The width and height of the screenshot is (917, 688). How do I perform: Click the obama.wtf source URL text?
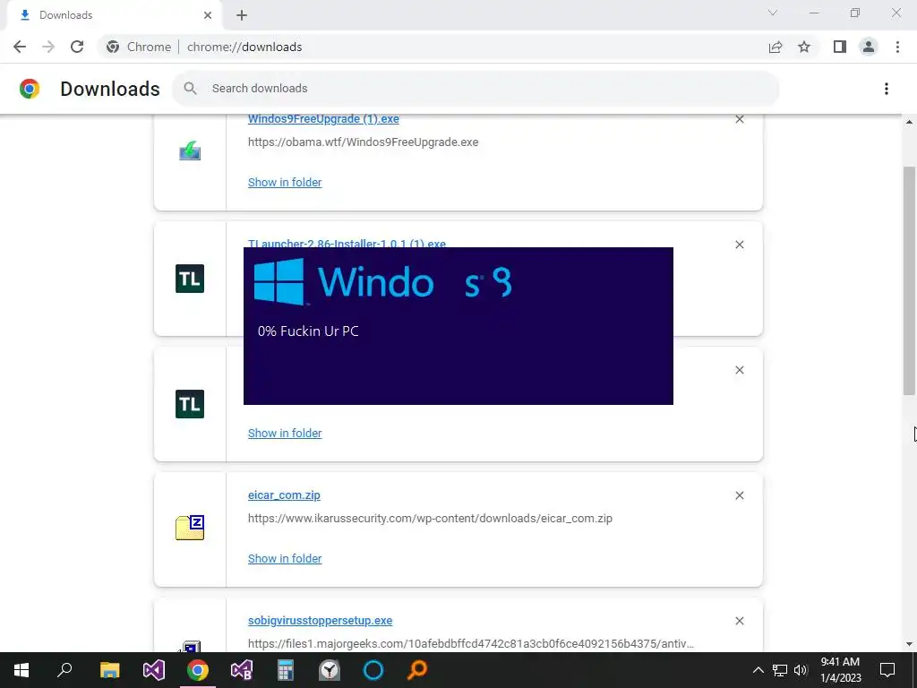pyautogui.click(x=364, y=142)
